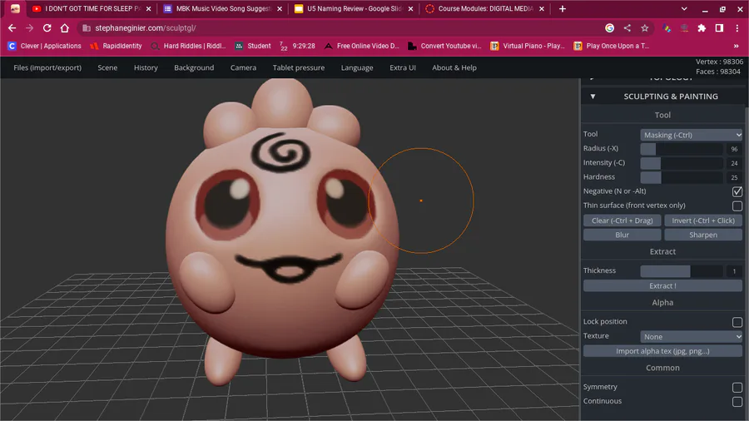Viewport: 749px width, 421px height.
Task: Bookmark this page with star icon
Action: 644,28
